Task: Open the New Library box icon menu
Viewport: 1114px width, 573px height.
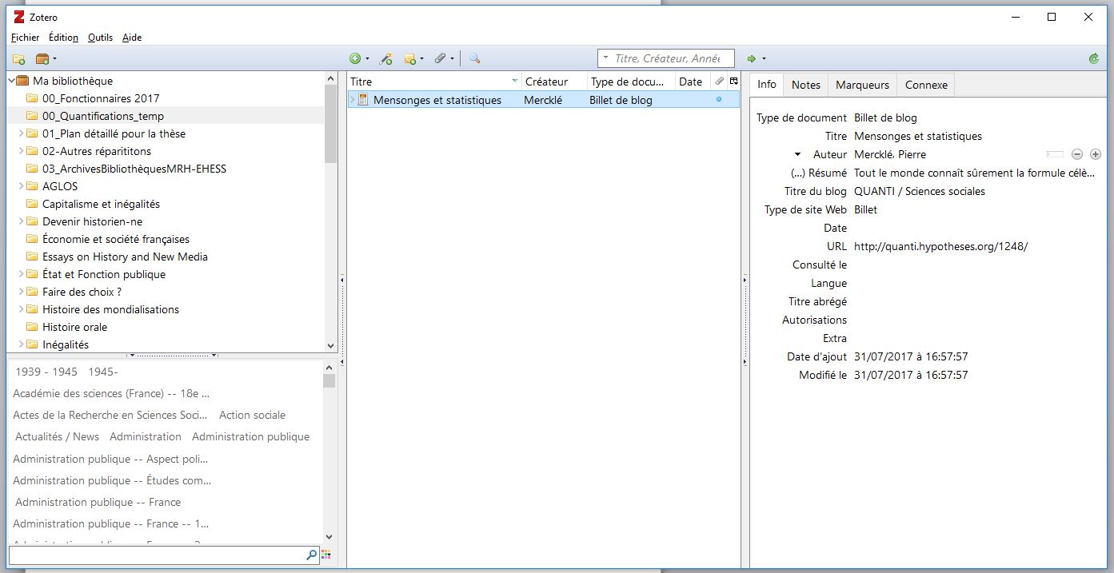Action: tap(46, 58)
